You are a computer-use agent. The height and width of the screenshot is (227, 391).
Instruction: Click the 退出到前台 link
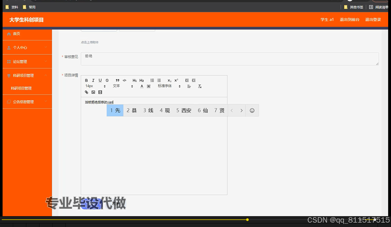tap(349, 20)
